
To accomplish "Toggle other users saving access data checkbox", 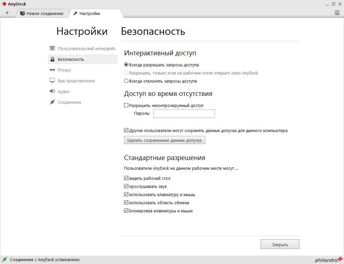I will pyautogui.click(x=126, y=130).
